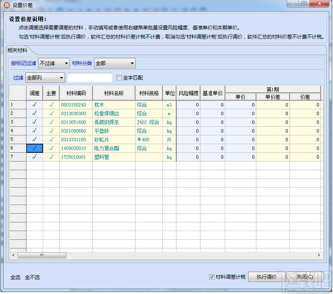This screenshot has height=294, width=333.
Task: Click the 单价差 column header
Action: pyautogui.click(x=273, y=97)
